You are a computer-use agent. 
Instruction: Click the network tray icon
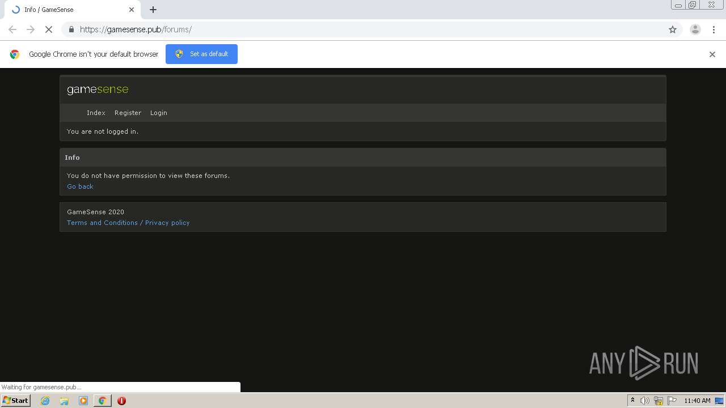click(659, 401)
